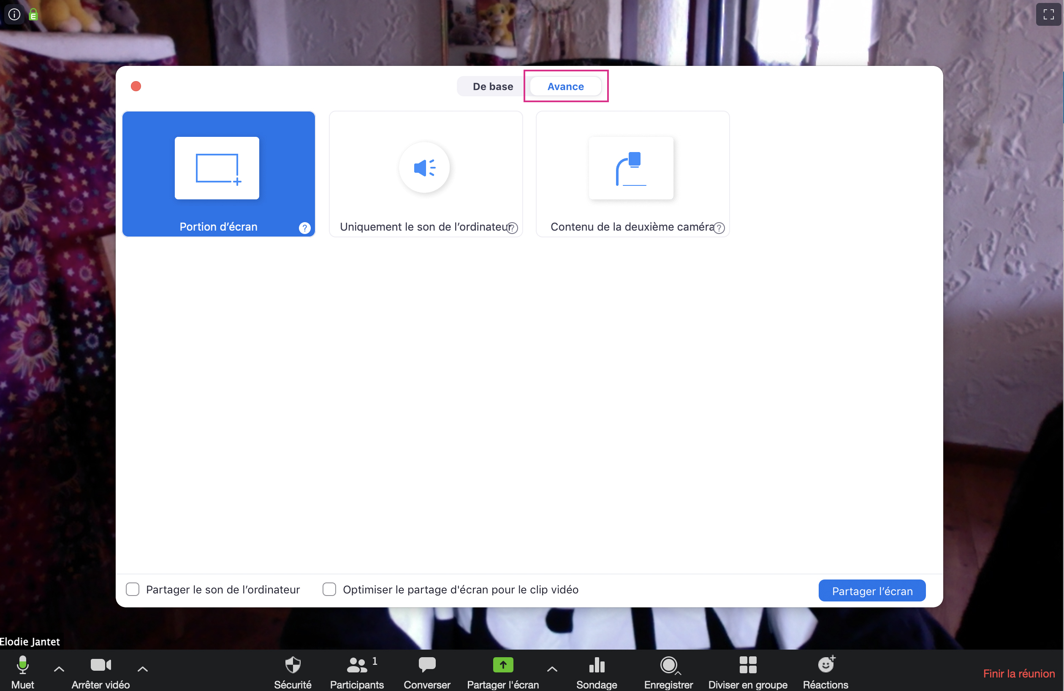Switch to the De base tab
Viewport: 1064px width, 691px height.
493,86
